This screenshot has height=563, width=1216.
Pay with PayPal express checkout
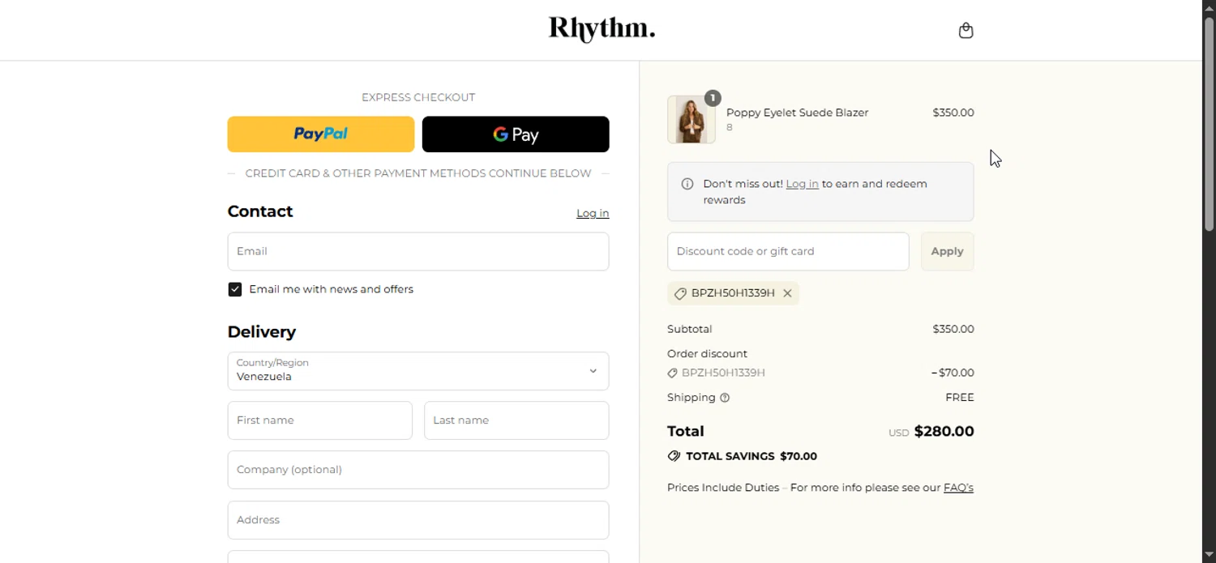(321, 134)
